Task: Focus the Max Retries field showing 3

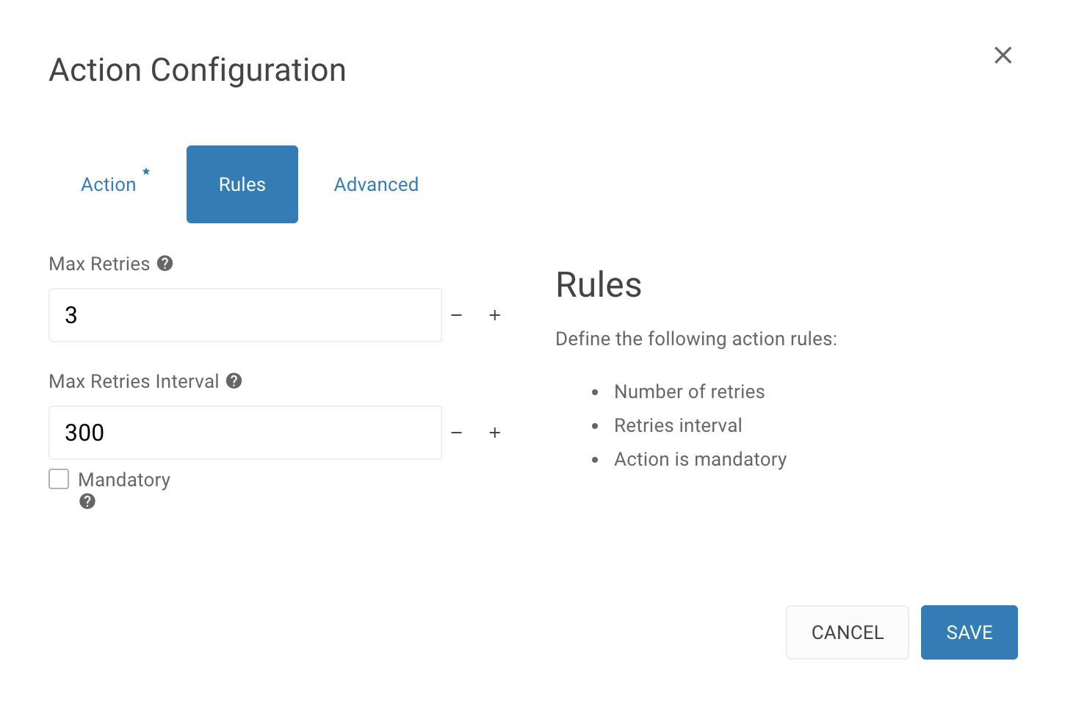Action: tap(245, 315)
